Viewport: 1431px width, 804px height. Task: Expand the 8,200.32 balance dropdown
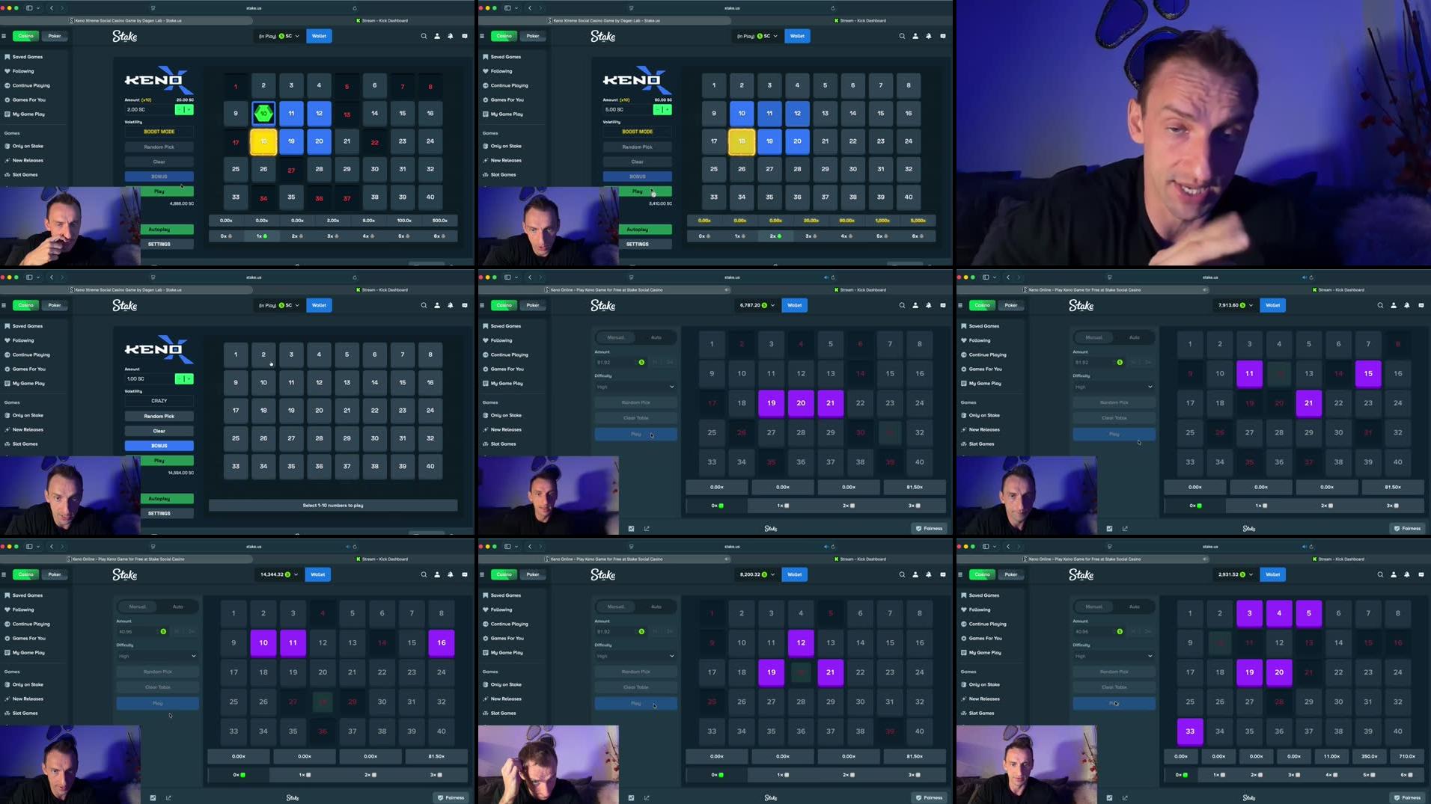tap(772, 574)
